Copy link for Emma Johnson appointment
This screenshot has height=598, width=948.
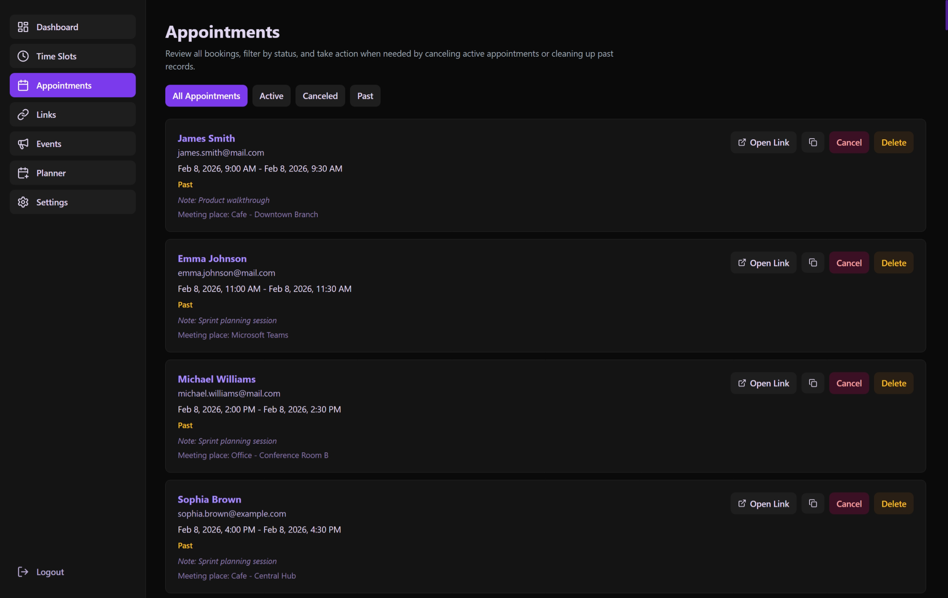pos(813,262)
